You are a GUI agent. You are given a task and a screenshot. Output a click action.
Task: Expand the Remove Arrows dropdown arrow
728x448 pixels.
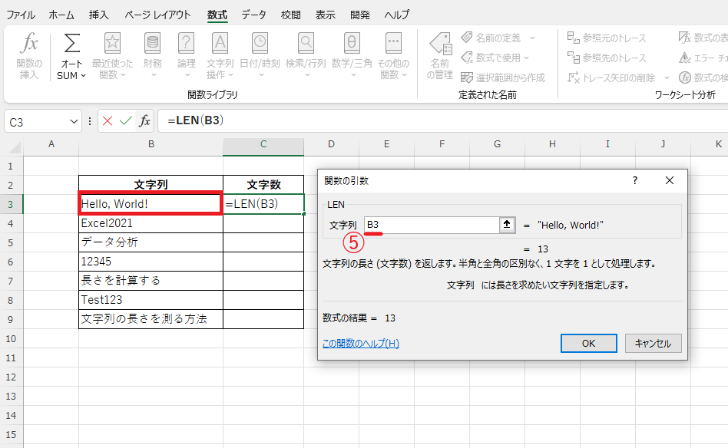[667, 77]
